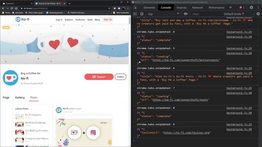Open the Default levels dropdown
Screen dimensions: 262x147
(x=234, y=14)
